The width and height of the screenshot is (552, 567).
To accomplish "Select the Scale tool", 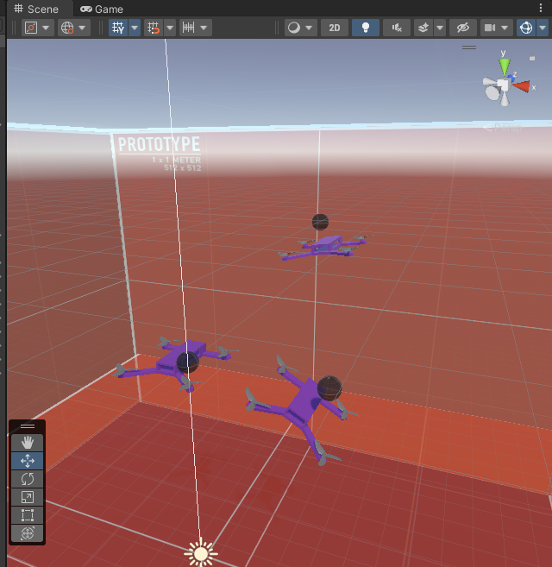I will pyautogui.click(x=28, y=497).
